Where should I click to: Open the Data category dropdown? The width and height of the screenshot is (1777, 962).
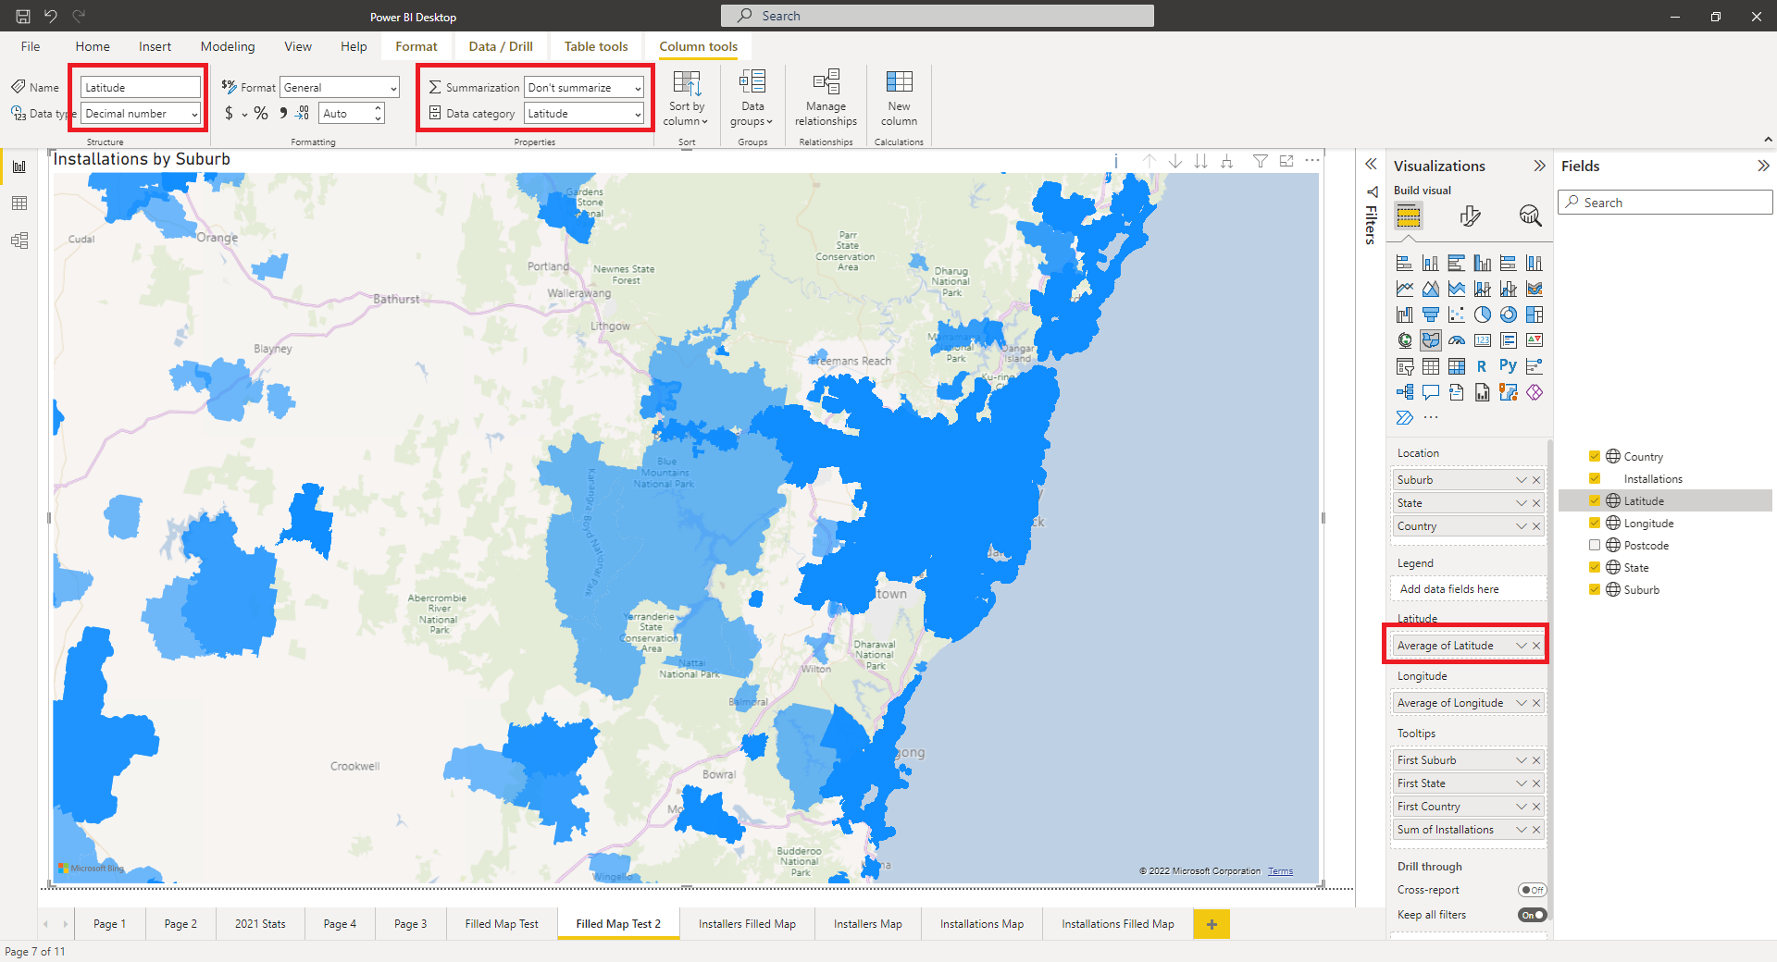pos(584,113)
